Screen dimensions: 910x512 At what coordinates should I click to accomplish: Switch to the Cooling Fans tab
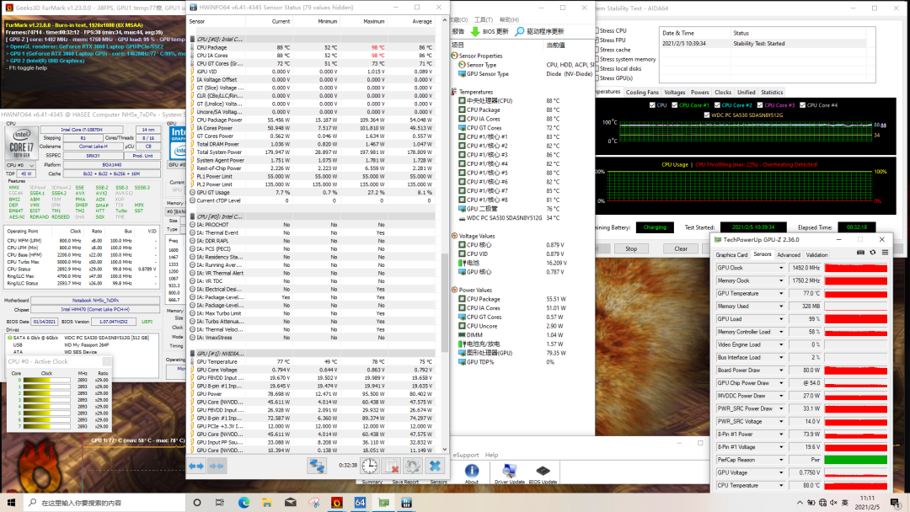pos(642,93)
